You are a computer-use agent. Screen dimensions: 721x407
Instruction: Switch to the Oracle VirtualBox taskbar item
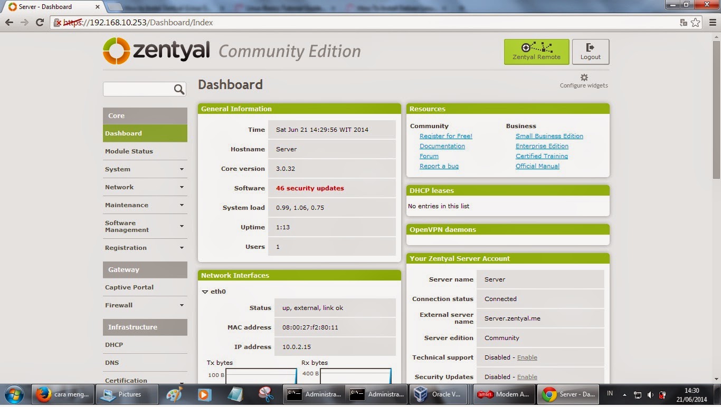tap(440, 394)
